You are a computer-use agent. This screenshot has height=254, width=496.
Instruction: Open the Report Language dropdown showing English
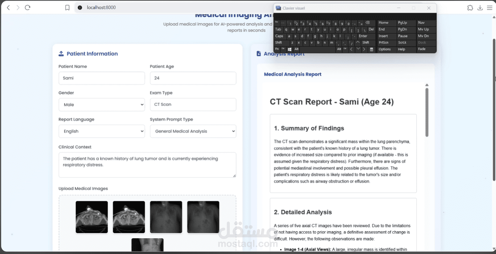102,131
